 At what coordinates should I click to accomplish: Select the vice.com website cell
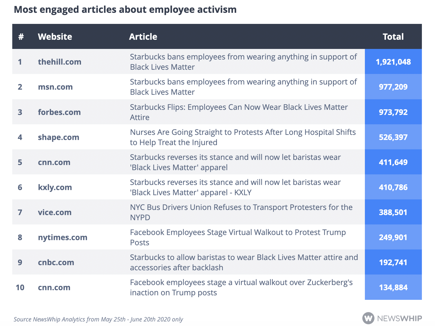pos(55,212)
